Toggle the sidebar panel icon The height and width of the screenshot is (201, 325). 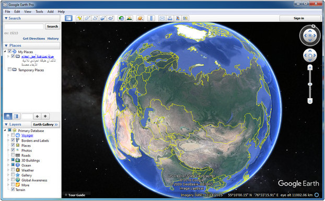(x=68, y=18)
